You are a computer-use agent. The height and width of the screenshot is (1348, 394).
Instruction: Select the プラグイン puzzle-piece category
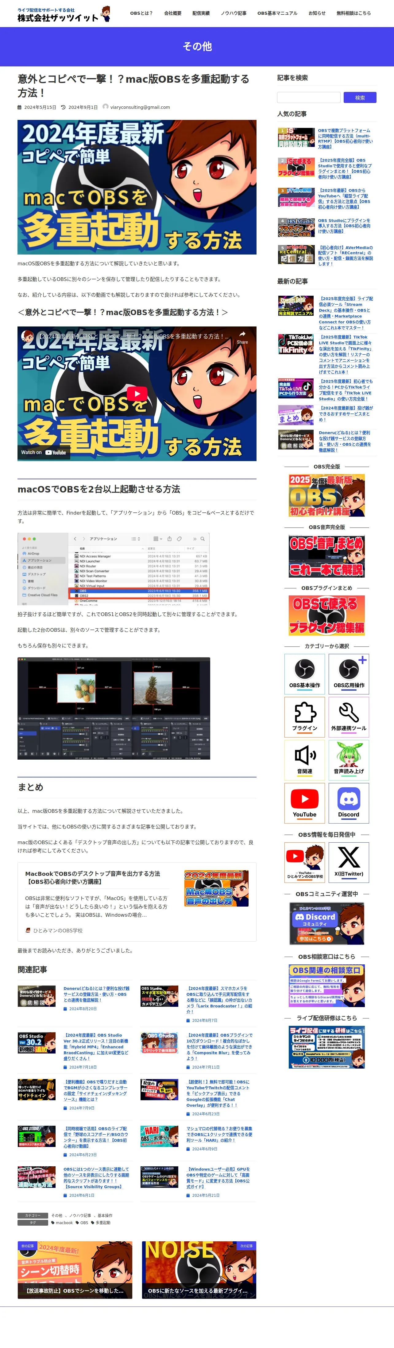[305, 716]
